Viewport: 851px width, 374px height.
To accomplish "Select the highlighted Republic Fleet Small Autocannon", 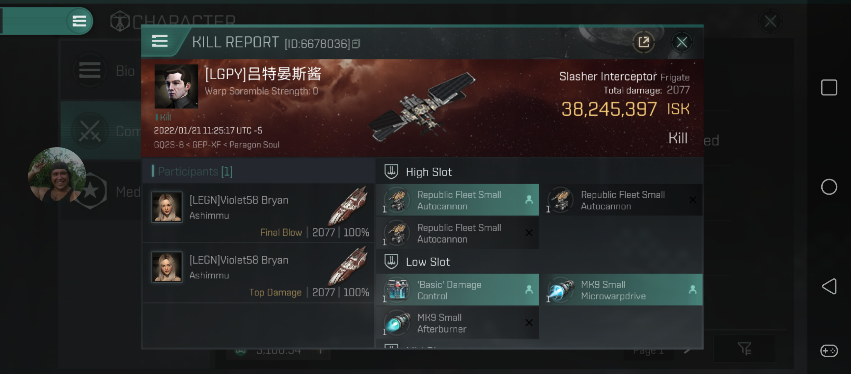I will (x=457, y=200).
